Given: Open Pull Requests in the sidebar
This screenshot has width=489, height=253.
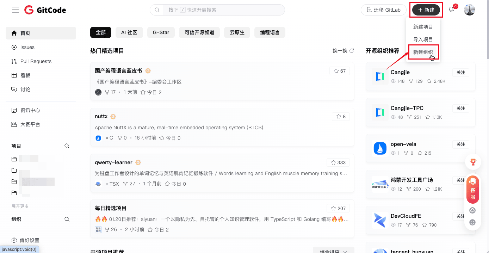Looking at the screenshot, I should (x=36, y=61).
